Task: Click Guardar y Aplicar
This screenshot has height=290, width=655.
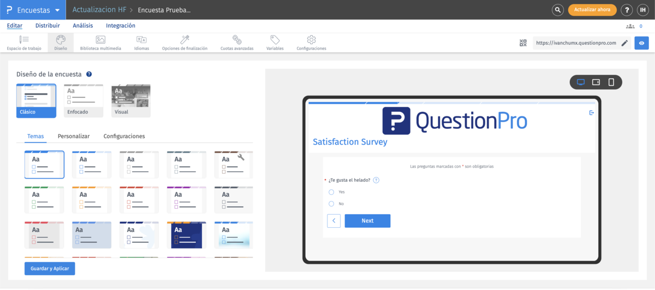Action: click(50, 269)
